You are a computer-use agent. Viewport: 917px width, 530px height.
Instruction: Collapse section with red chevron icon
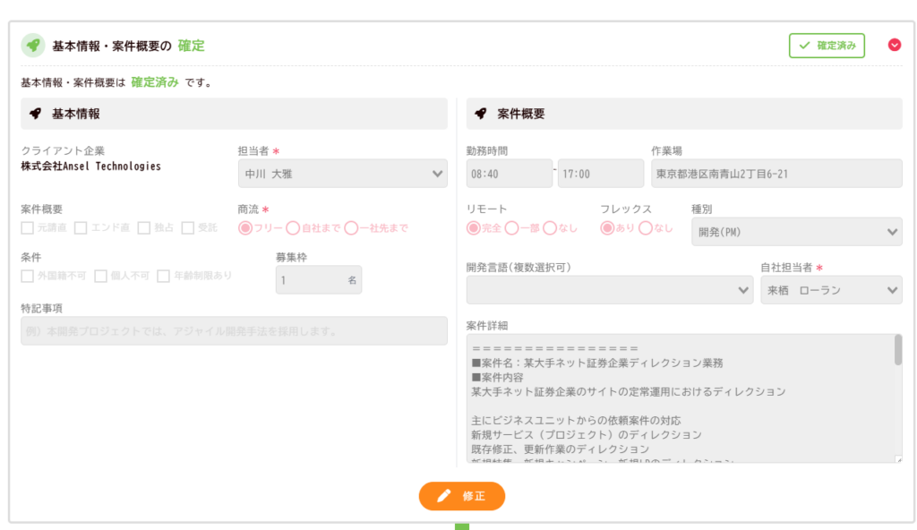[894, 45]
